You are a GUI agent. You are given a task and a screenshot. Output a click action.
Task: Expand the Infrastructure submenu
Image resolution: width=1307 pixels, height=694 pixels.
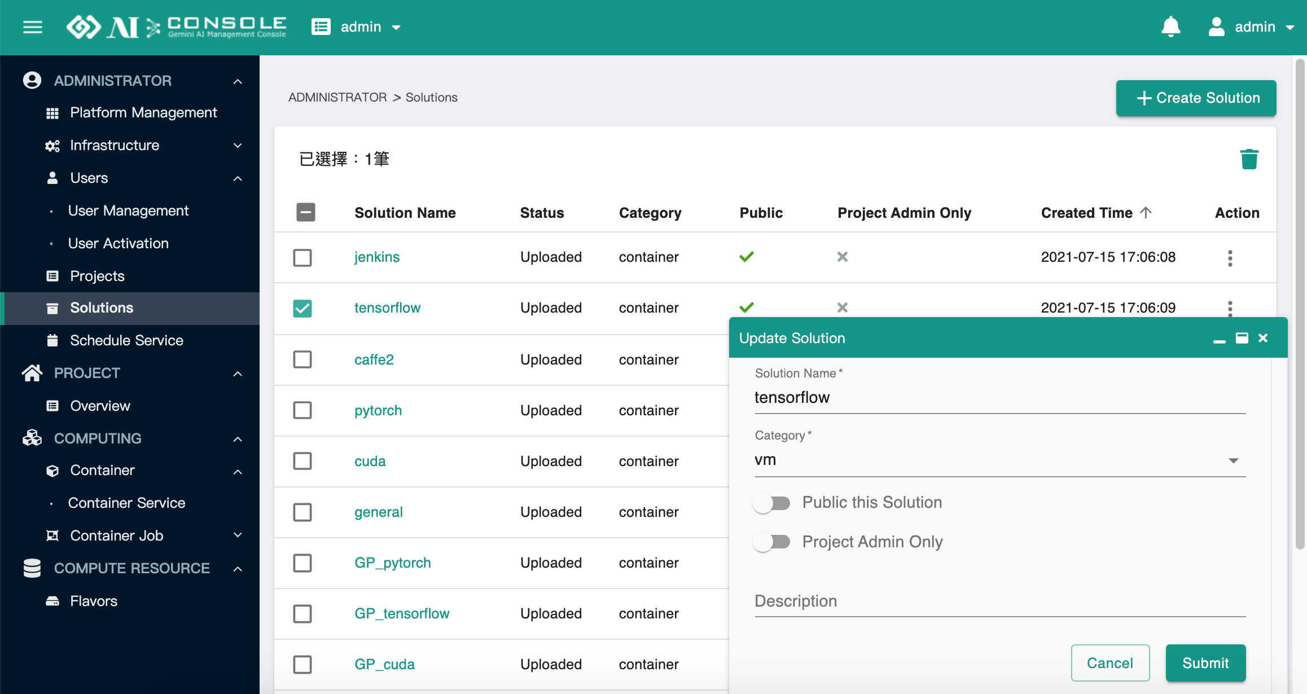(238, 146)
